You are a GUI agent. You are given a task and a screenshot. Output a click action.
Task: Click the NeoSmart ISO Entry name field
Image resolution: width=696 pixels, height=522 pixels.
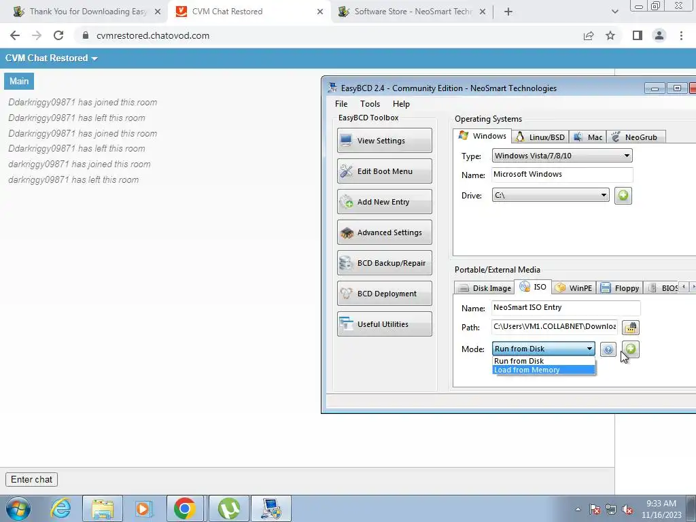tap(565, 308)
